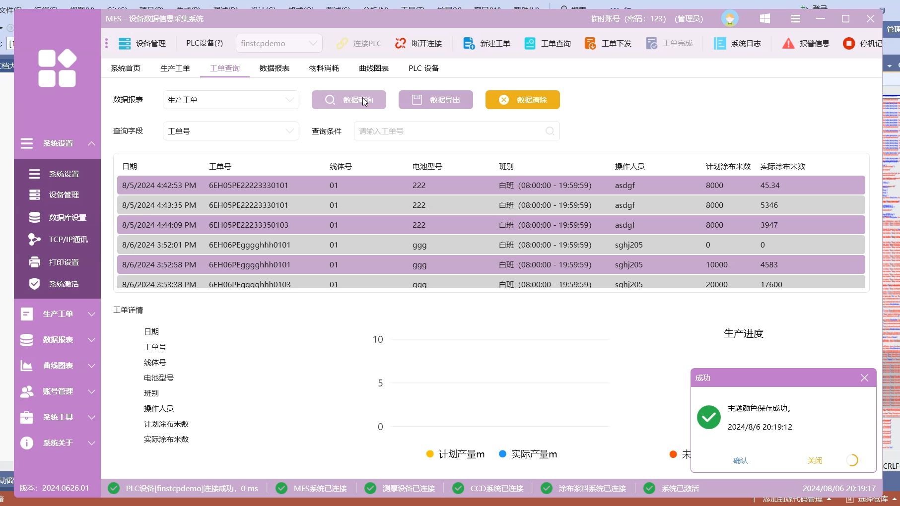
Task: Collapse the 系统设置 sidebar section
Action: click(x=58, y=143)
